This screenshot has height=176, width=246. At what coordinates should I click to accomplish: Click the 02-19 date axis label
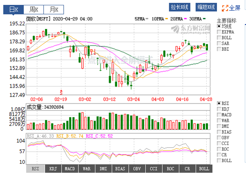coord(61,99)
